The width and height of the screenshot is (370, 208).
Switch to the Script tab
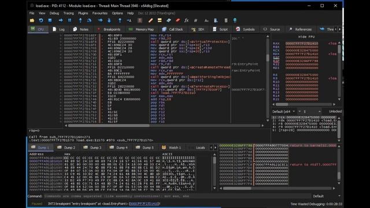[x=220, y=29]
